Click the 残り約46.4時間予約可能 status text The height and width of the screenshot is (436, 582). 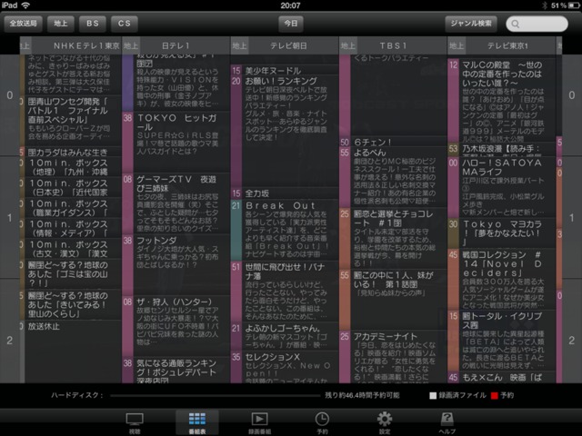362,396
